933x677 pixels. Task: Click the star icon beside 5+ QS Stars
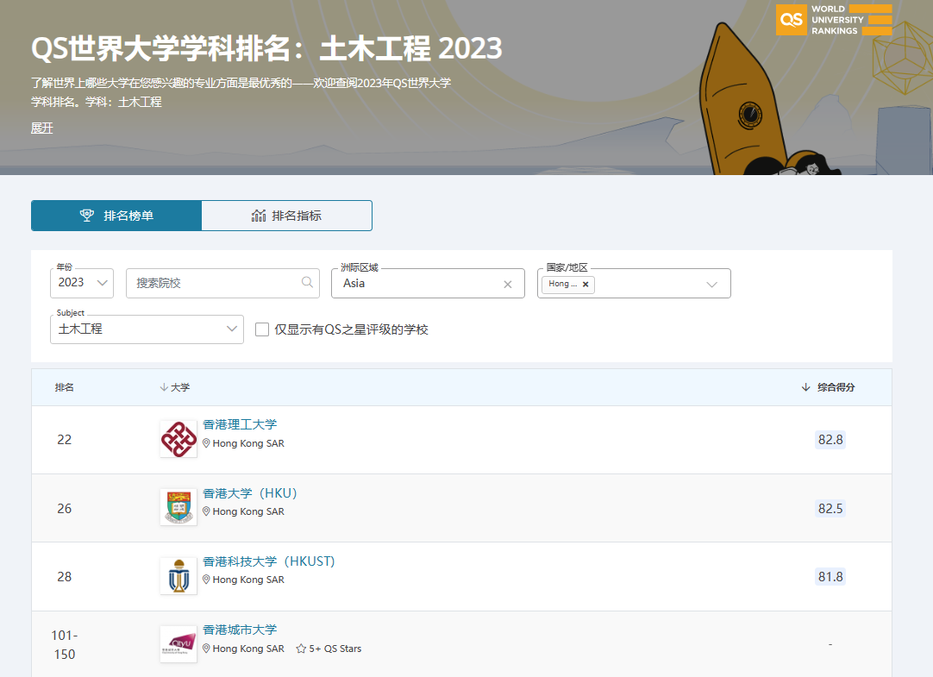(x=301, y=649)
